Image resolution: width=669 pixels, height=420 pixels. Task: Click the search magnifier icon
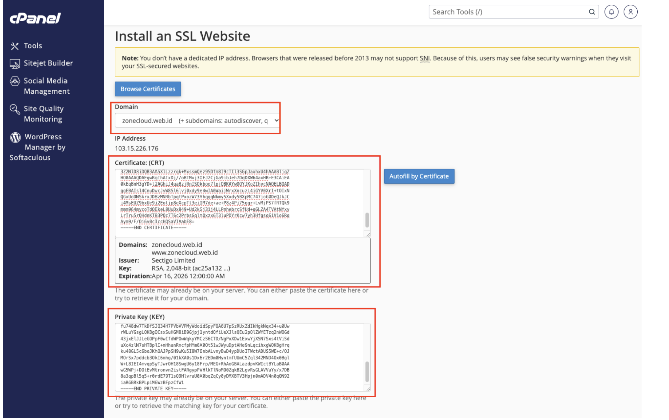[592, 12]
